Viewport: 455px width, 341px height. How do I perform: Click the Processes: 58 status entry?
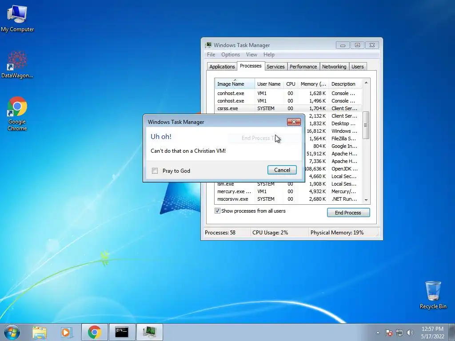[x=220, y=233]
